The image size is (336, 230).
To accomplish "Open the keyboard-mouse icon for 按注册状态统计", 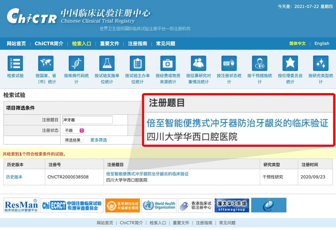I will point(229,63).
